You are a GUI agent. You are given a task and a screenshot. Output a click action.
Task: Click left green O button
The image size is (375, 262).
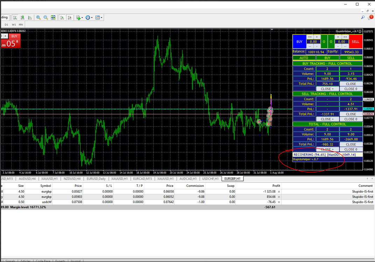coord(324,42)
